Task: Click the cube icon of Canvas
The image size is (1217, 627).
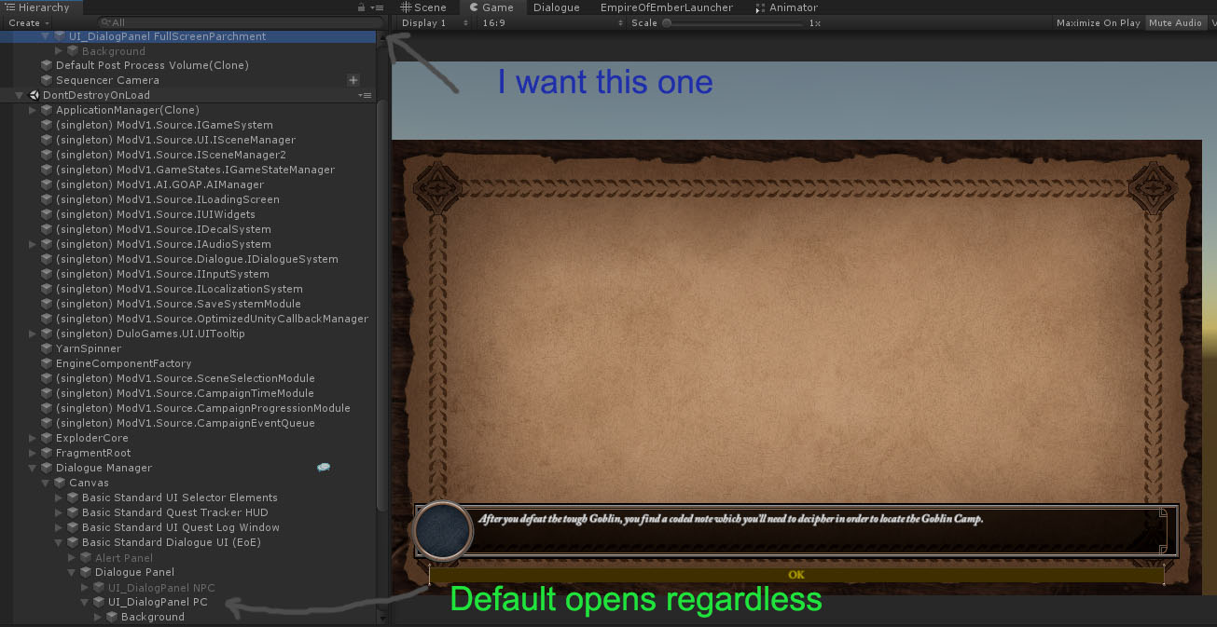Action: (x=60, y=483)
